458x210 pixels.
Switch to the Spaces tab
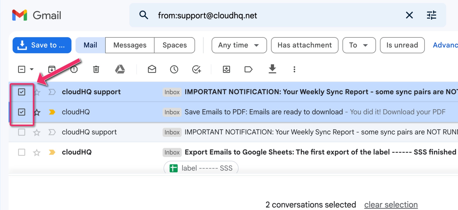click(175, 45)
